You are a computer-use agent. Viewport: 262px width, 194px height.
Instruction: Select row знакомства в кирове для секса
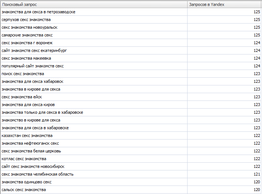coord(131,89)
